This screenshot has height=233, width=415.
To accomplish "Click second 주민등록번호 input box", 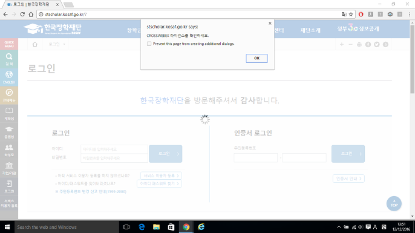I will [x=304, y=158].
